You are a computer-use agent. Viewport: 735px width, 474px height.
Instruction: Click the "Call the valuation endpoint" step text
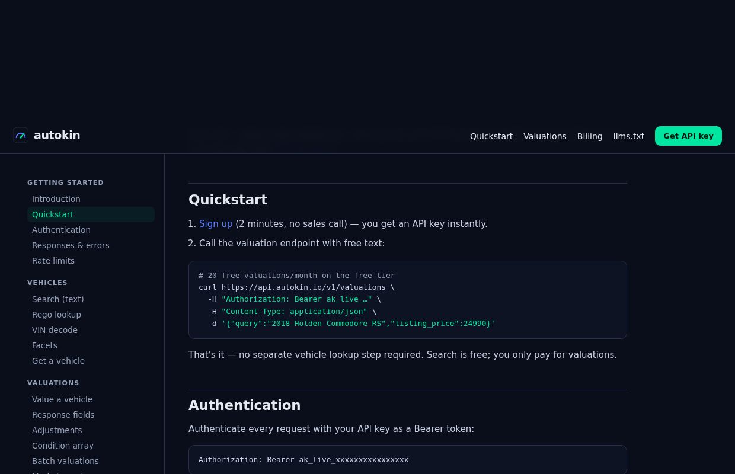[x=292, y=243]
